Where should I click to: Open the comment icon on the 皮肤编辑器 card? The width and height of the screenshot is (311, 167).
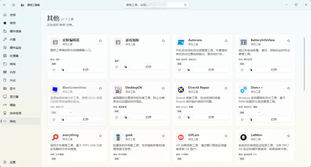pos(54,70)
